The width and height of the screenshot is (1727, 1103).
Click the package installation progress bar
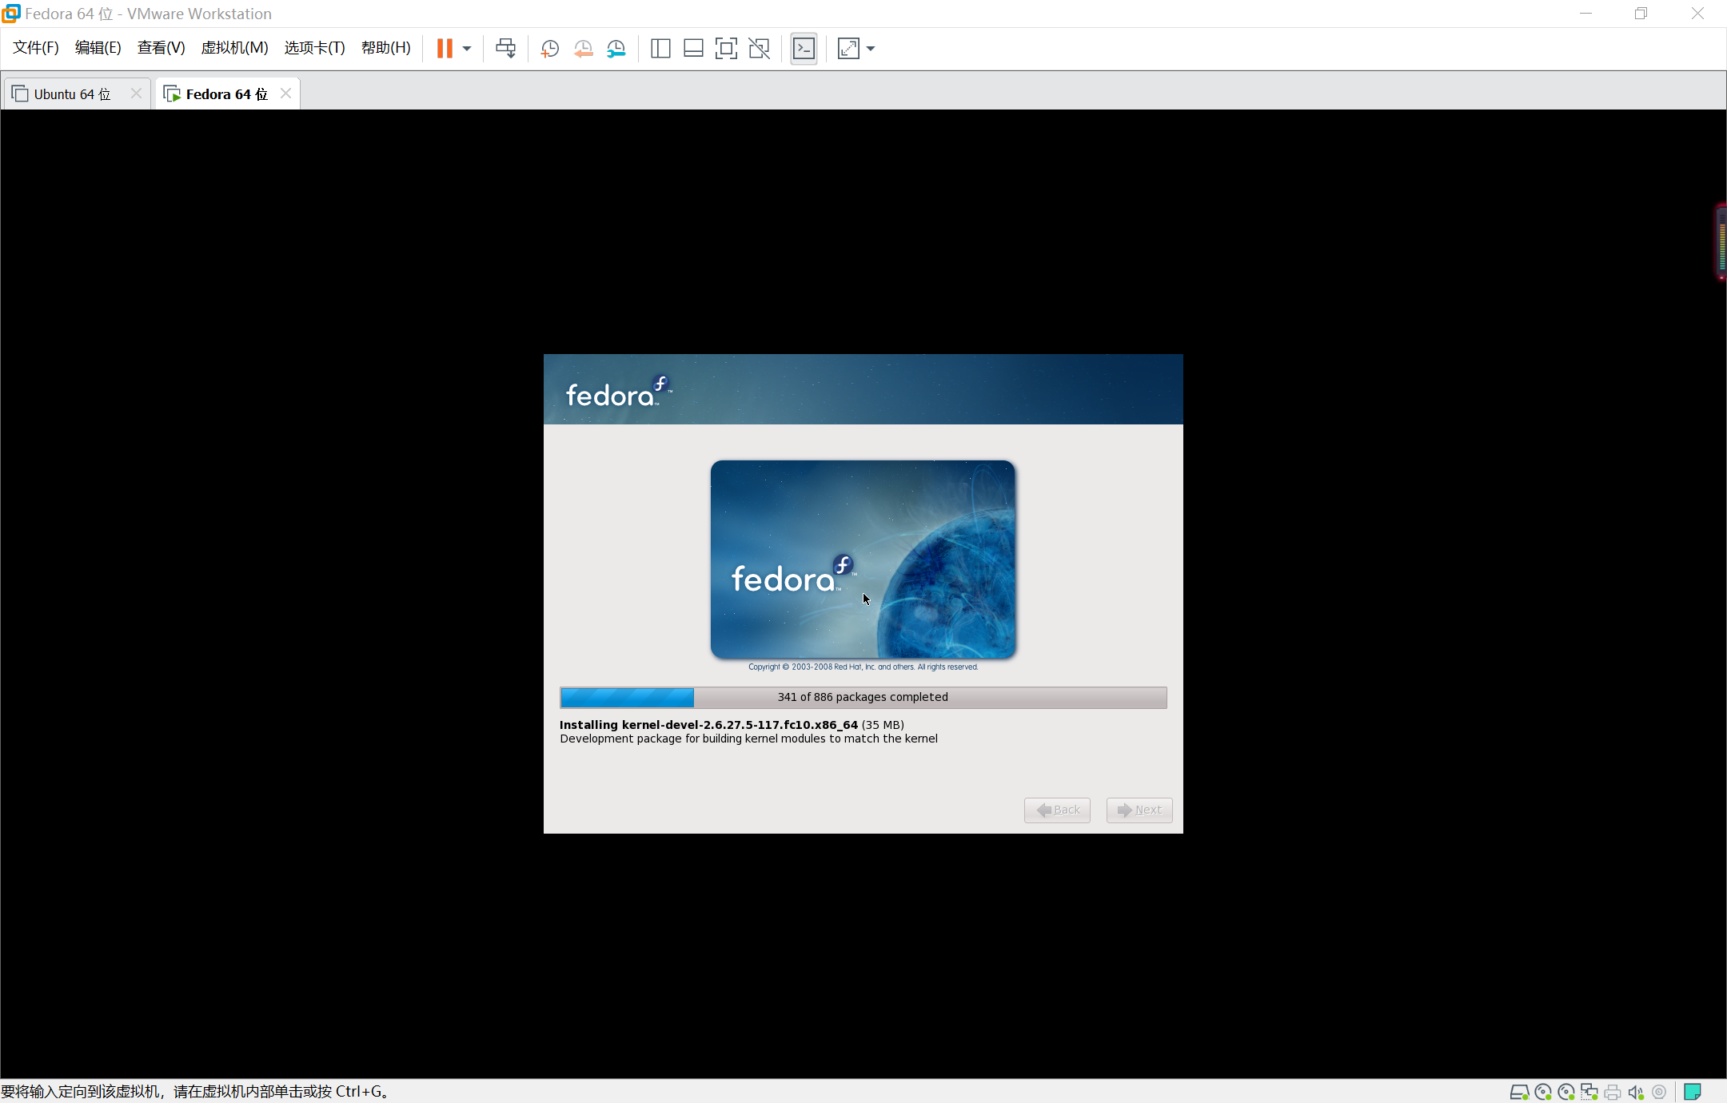click(863, 697)
